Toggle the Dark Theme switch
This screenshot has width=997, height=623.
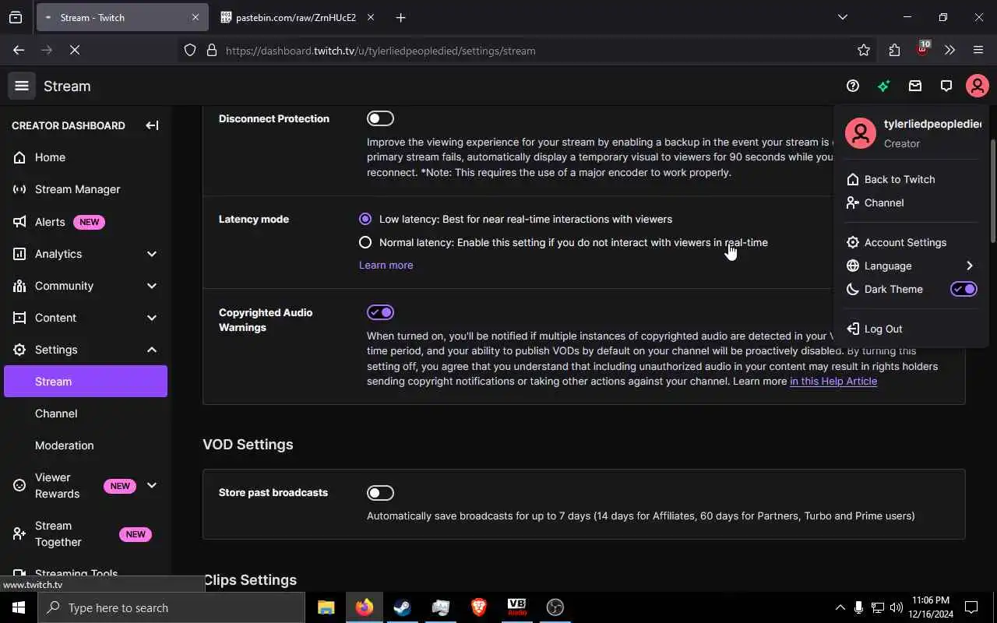[964, 289]
